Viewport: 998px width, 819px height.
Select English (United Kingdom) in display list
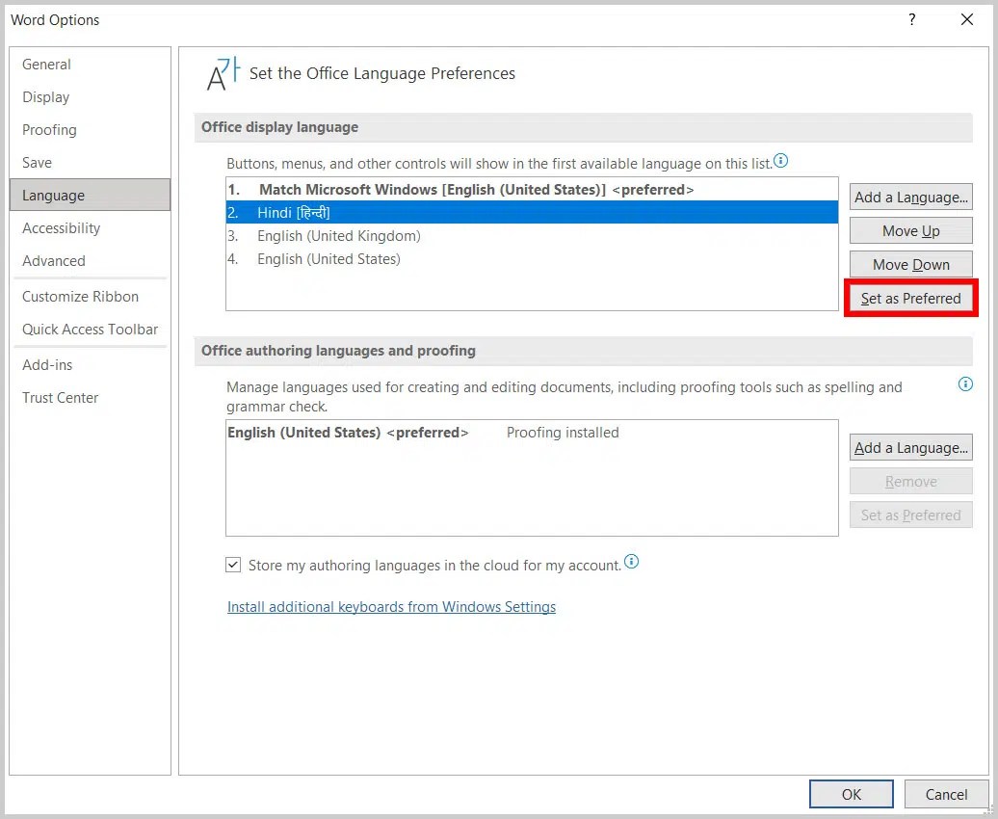pyautogui.click(x=338, y=235)
